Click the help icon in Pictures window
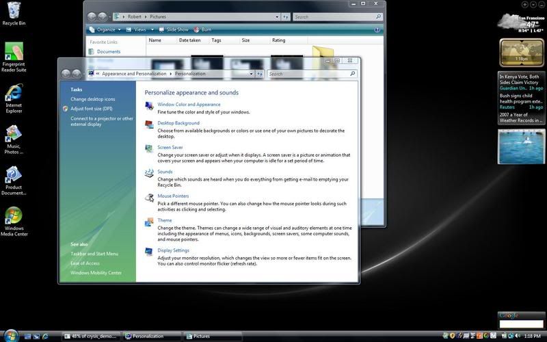 [x=377, y=29]
